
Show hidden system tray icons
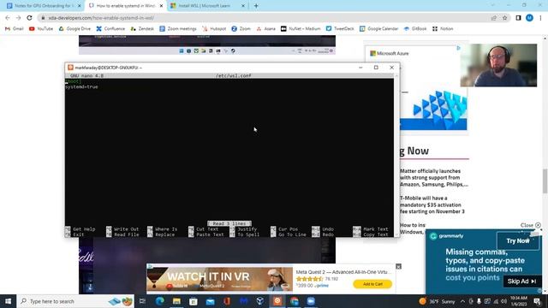[x=462, y=301]
